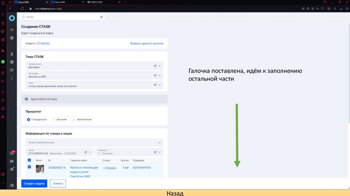The height and width of the screenshot is (196, 350).
Task: Uncheck the product 533825553 row checkbox
Action: [x=29, y=167]
